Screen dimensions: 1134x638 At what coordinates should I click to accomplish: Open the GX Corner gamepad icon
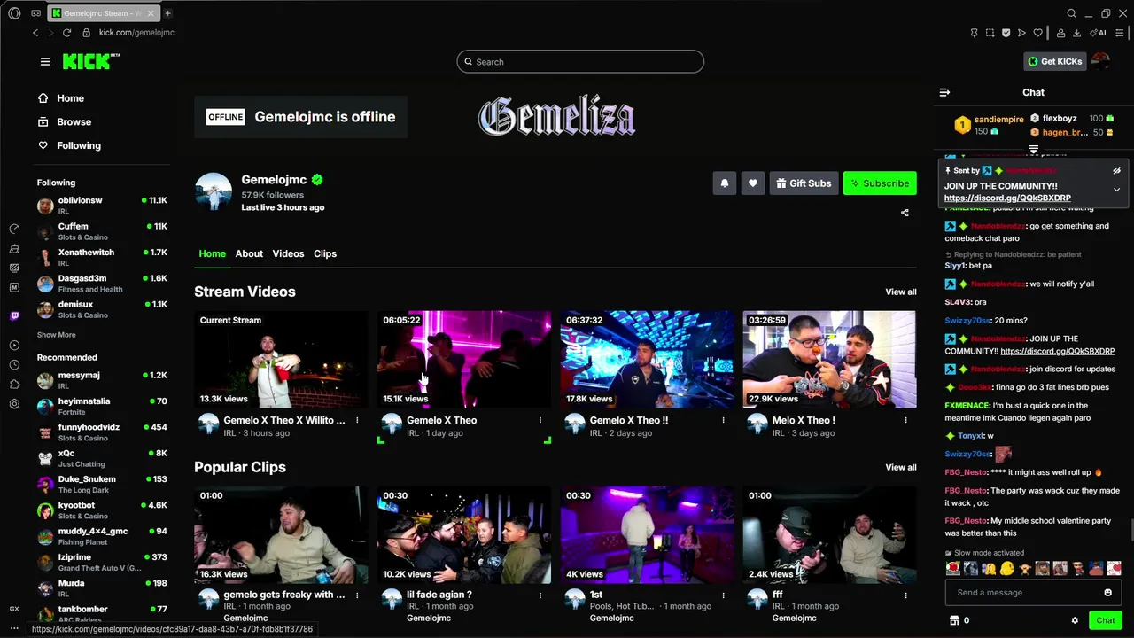tap(35, 13)
